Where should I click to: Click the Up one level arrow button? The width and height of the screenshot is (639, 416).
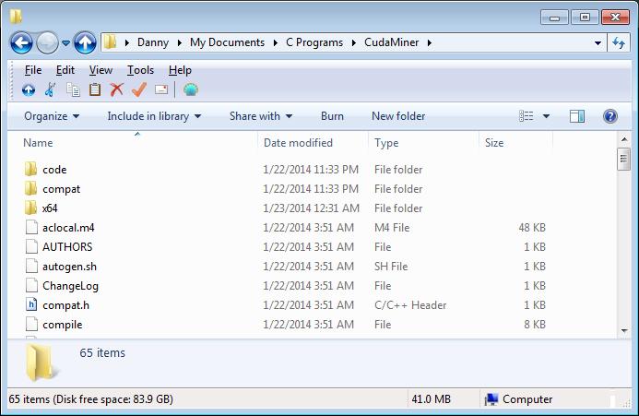pyautogui.click(x=85, y=42)
